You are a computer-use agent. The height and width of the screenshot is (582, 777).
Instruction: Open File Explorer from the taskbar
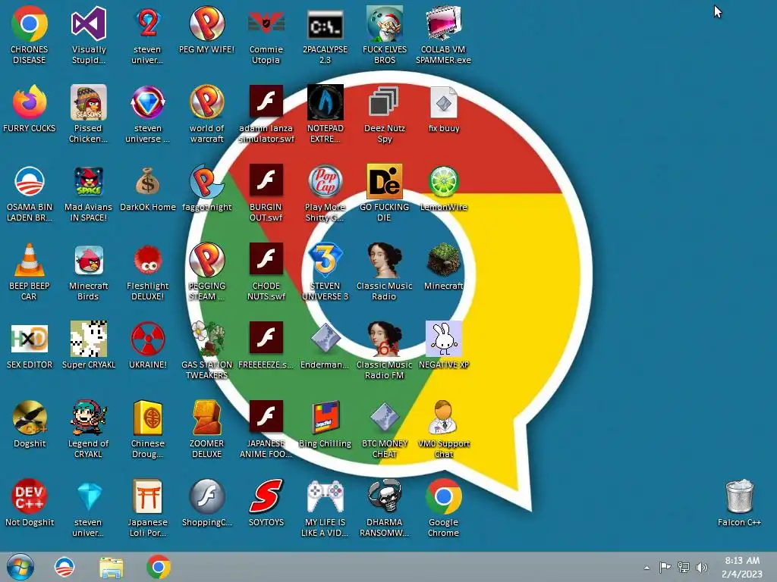tap(112, 568)
